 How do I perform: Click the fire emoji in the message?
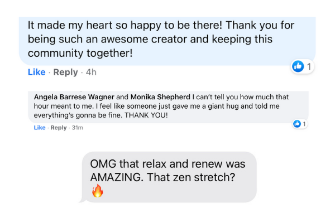98,192
